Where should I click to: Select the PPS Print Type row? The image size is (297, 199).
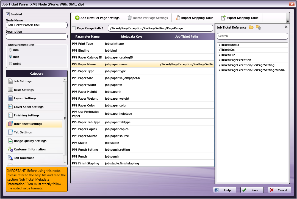143,44
